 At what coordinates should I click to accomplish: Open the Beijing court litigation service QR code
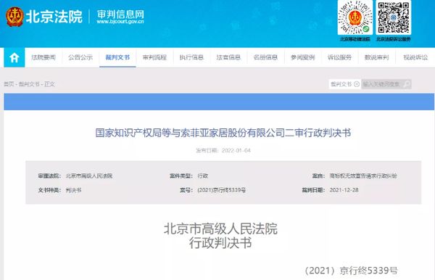(x=394, y=17)
